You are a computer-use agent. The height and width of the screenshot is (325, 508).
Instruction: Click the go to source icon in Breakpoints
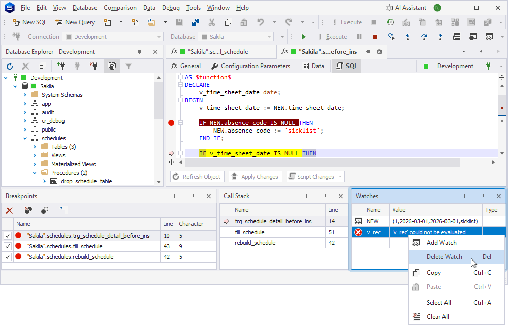pos(63,210)
